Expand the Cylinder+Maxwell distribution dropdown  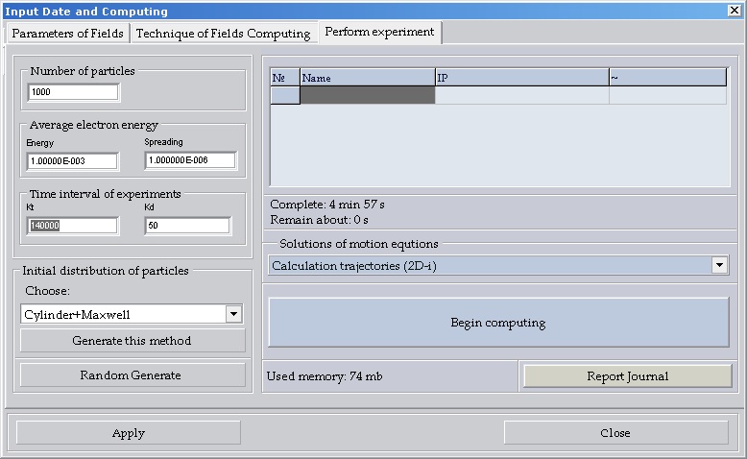click(233, 314)
